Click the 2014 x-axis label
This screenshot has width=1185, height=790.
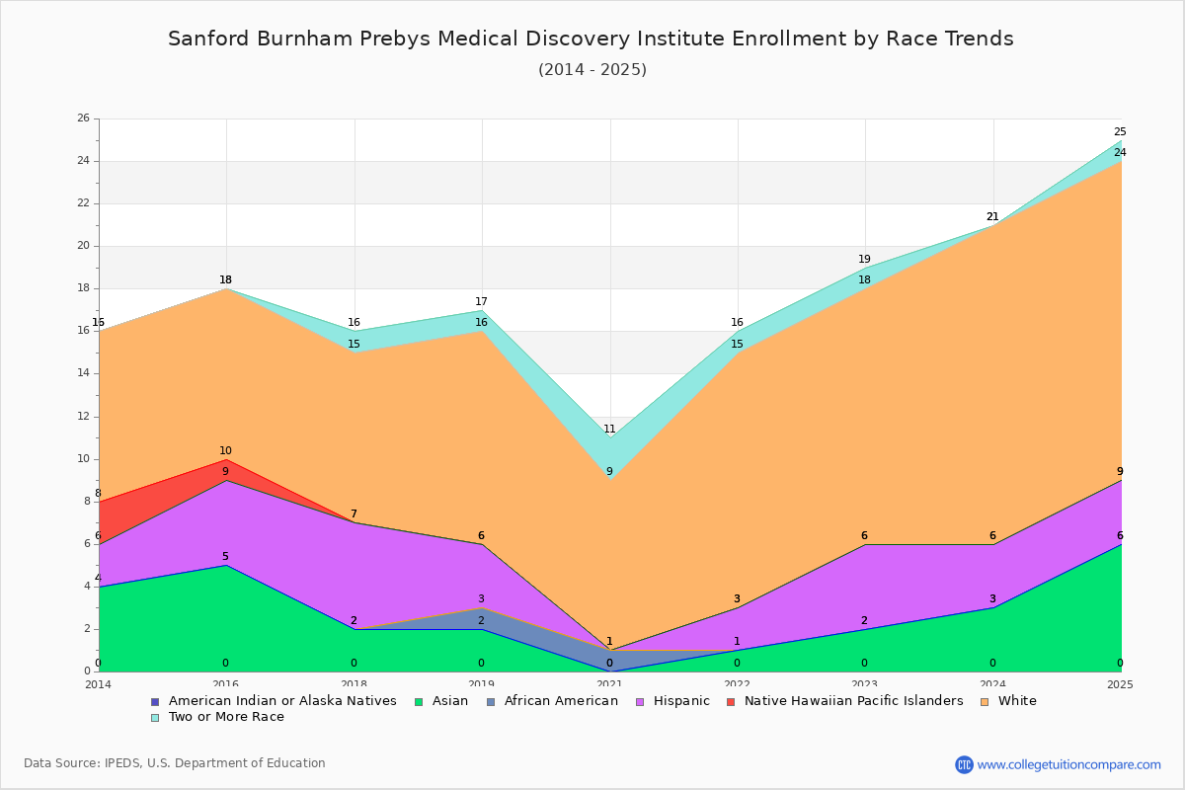(98, 684)
